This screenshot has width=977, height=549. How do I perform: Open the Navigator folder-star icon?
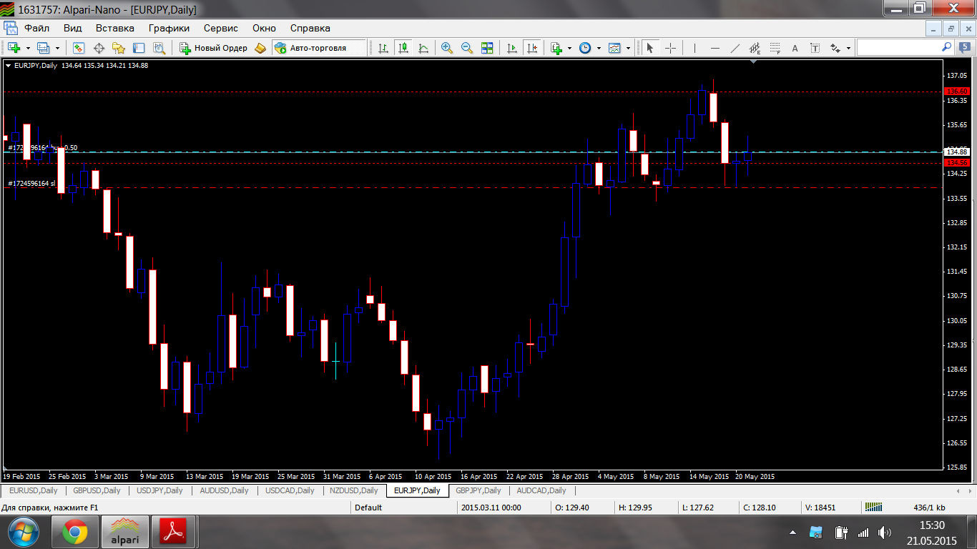tap(119, 48)
